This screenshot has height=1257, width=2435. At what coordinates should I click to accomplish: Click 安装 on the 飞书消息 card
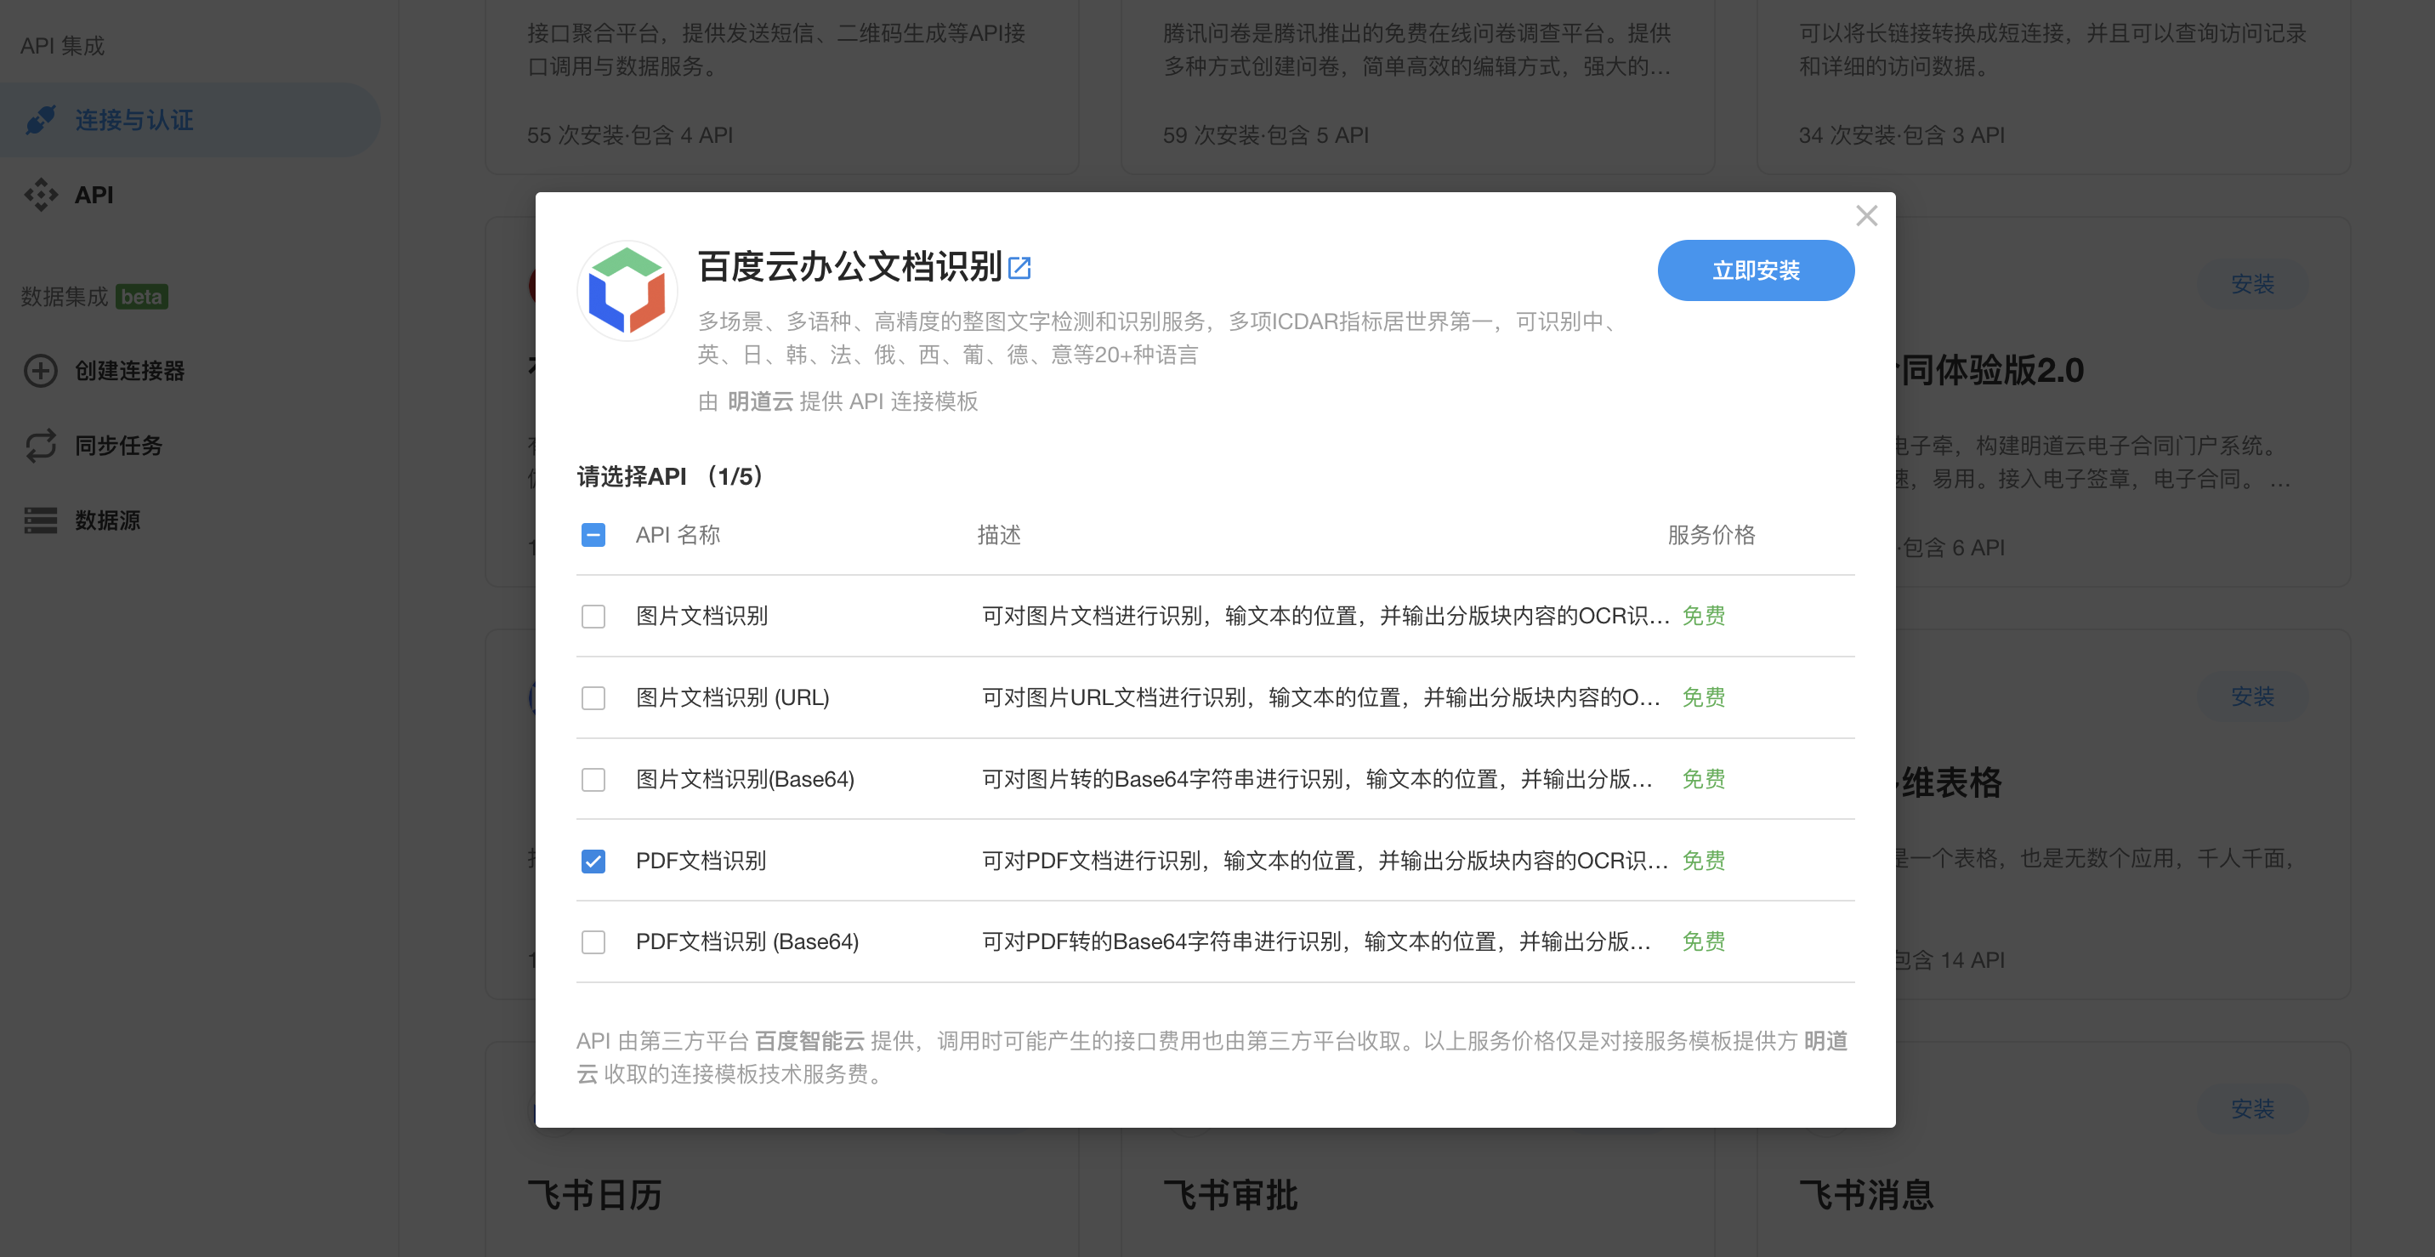coord(2252,1108)
